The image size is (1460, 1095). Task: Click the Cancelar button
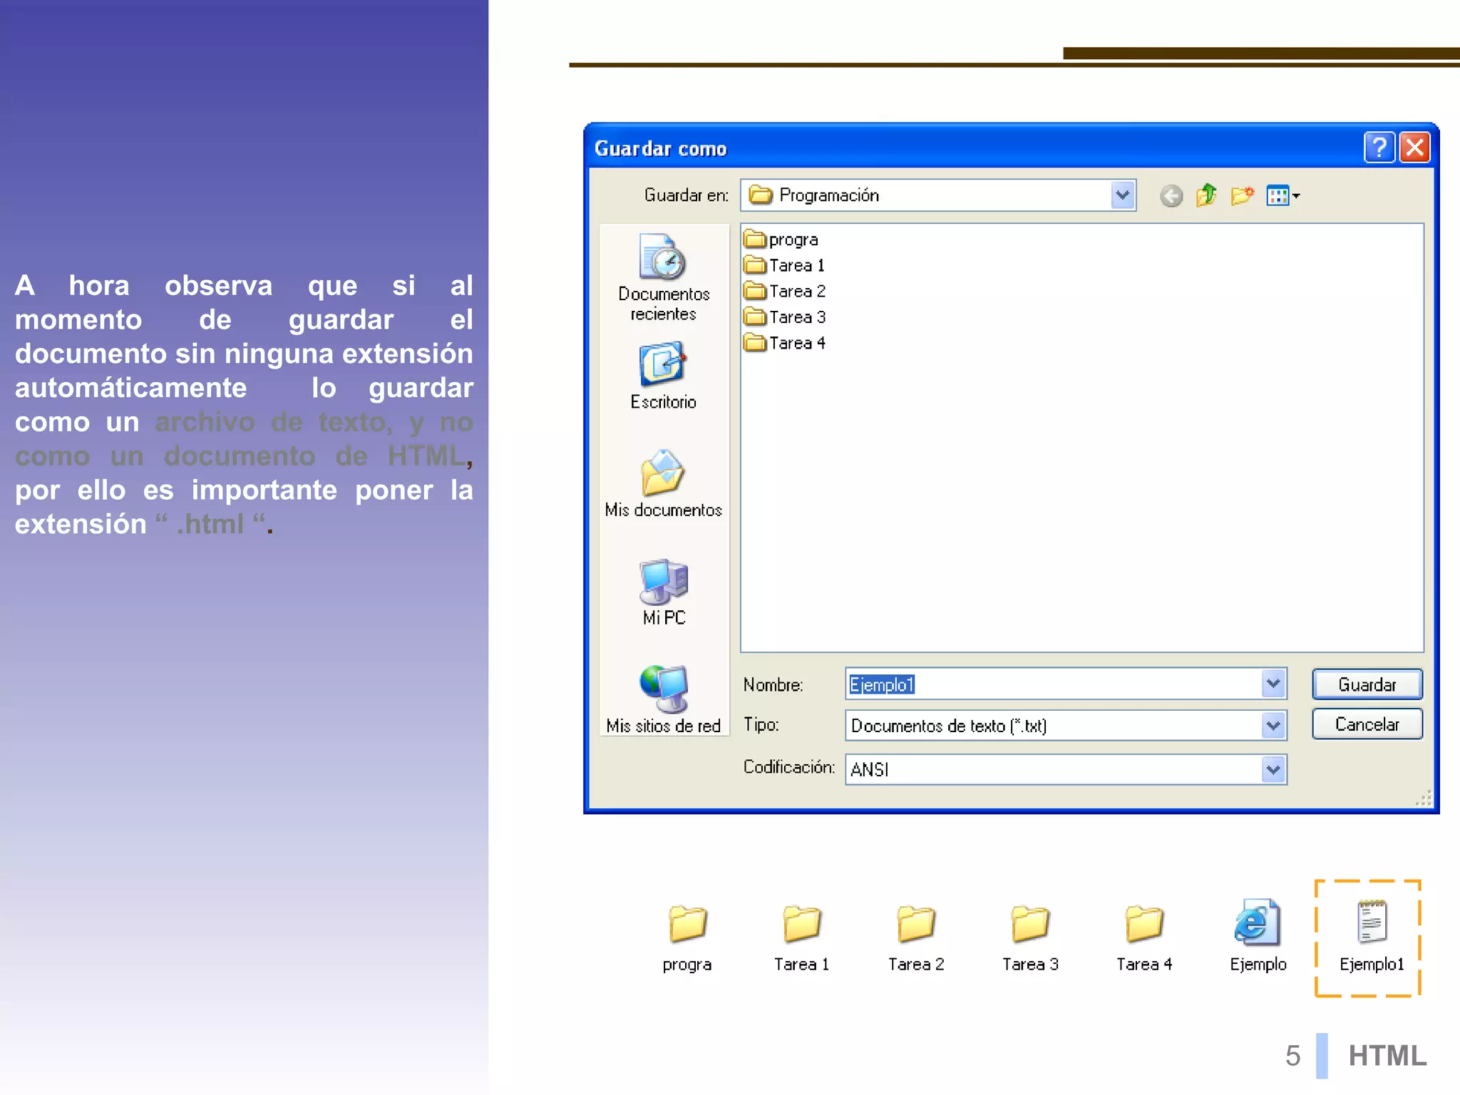point(1367,724)
